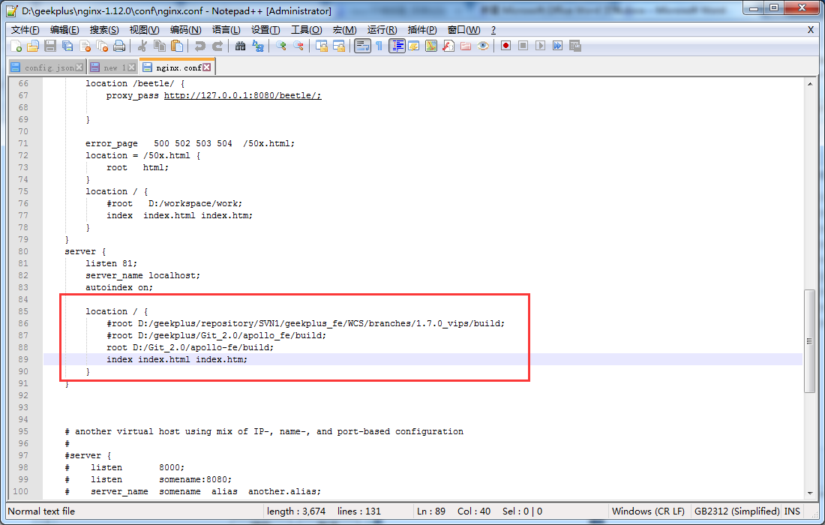The image size is (825, 525).
Task: Open Replace with the a-b icon
Action: (258, 46)
